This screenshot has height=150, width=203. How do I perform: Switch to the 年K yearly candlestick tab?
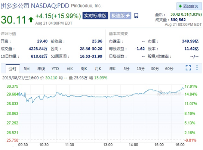coord(112,69)
